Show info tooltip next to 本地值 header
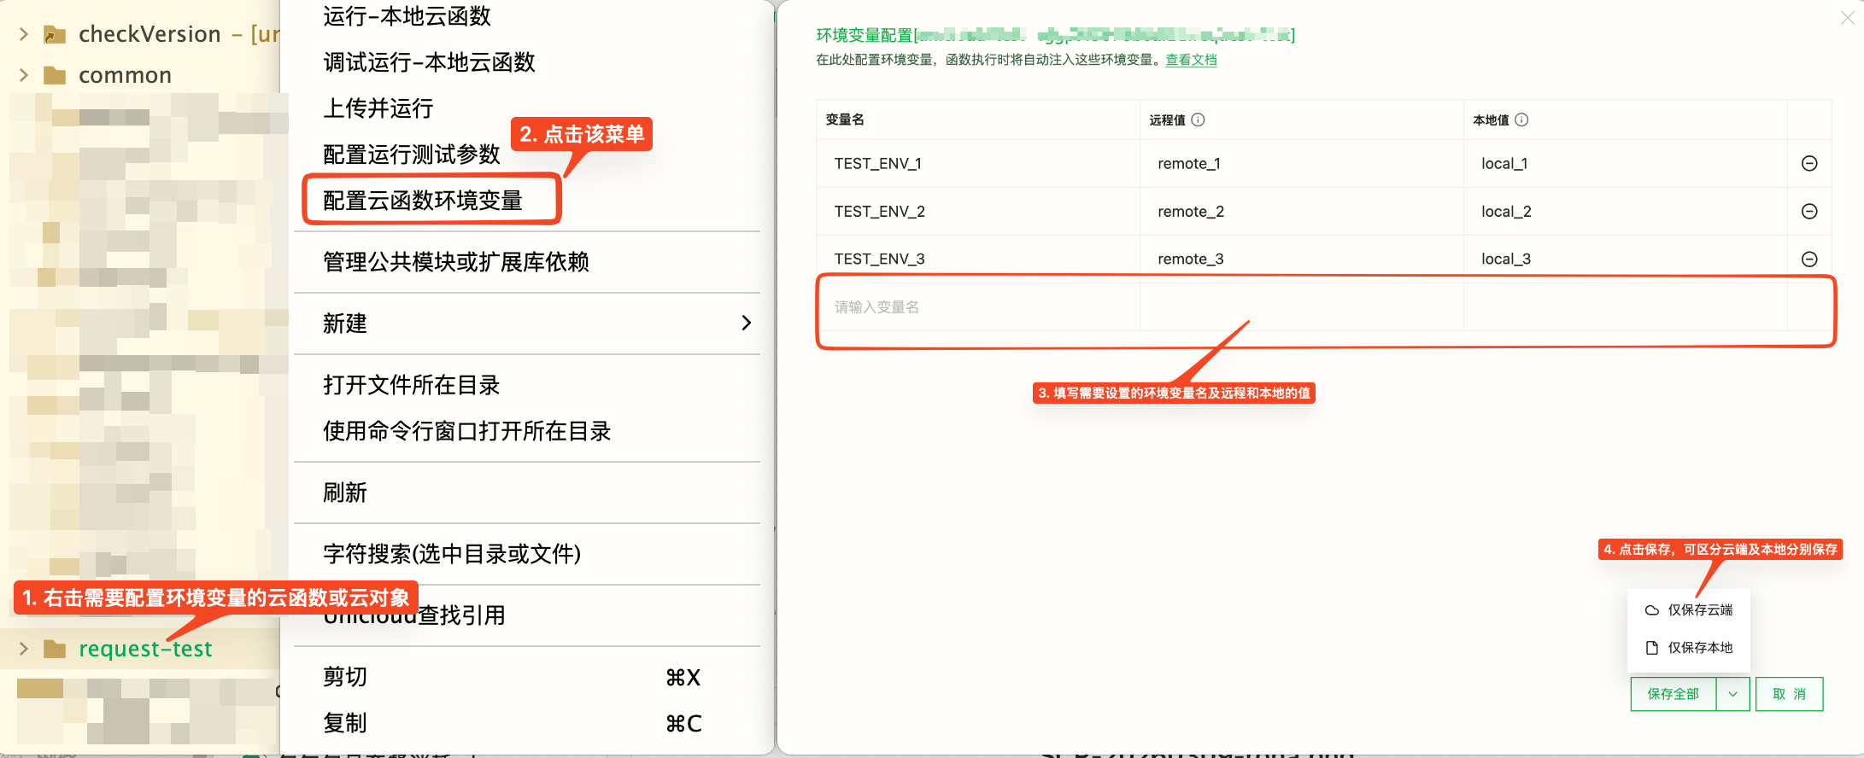Screen dimensions: 1864x758 [1521, 120]
